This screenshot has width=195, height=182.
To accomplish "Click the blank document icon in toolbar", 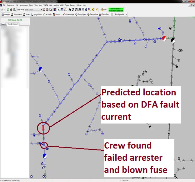I will click(x=51, y=10).
